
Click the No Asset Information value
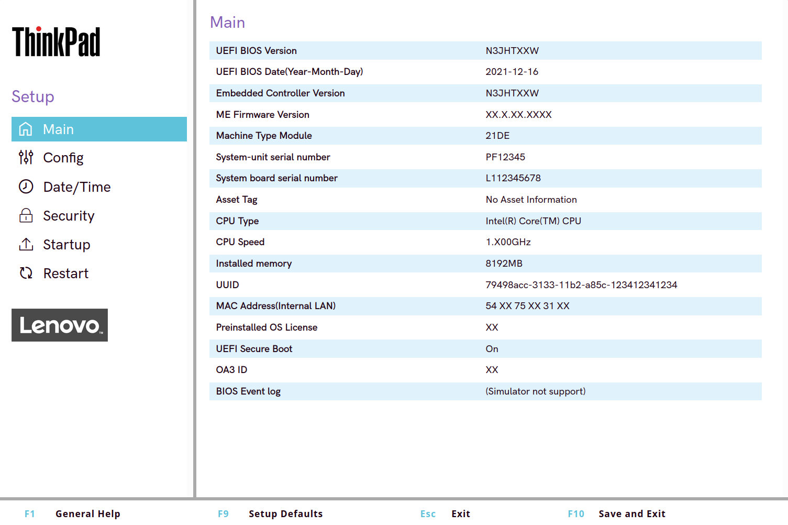[x=531, y=200]
